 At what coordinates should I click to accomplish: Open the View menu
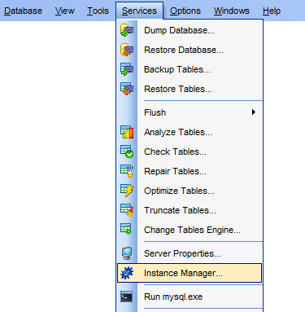[65, 11]
